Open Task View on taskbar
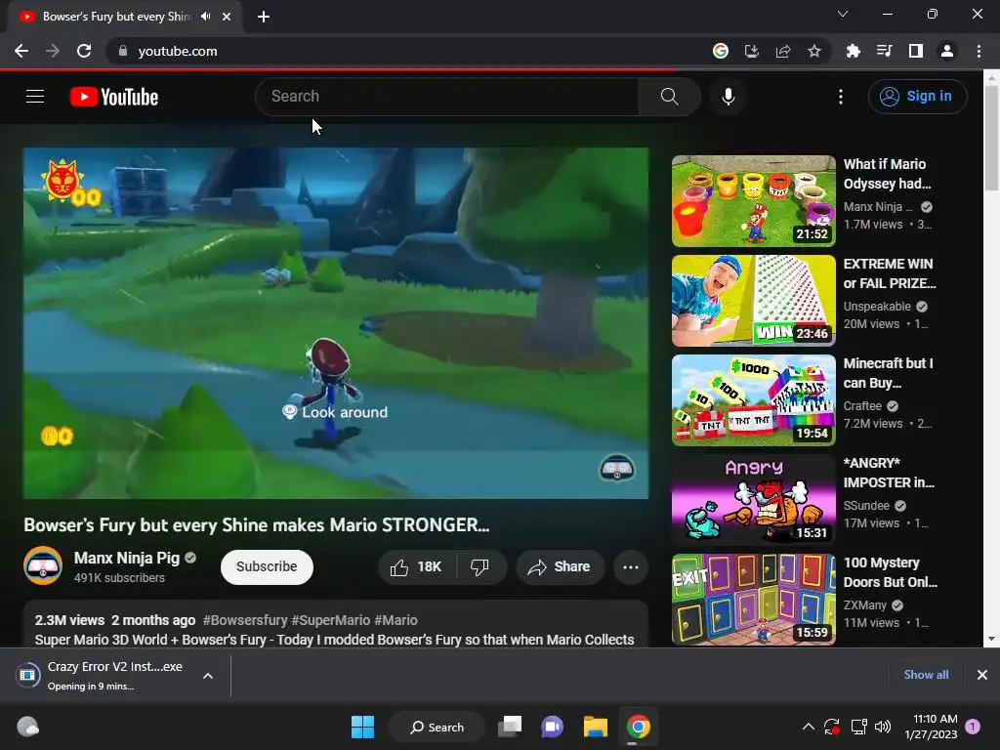Viewport: 1000px width, 750px height. [x=510, y=727]
